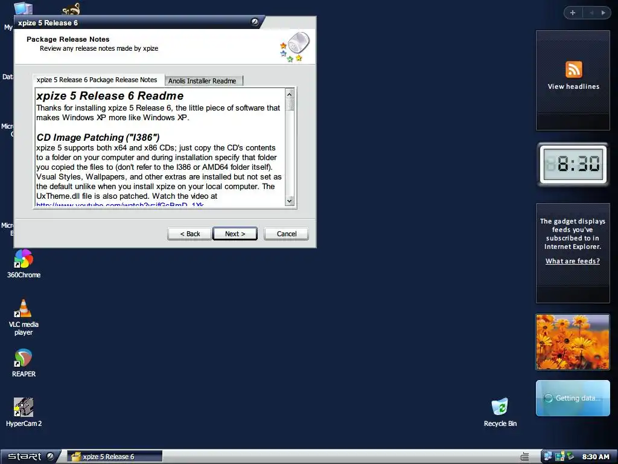This screenshot has height=464, width=618.
Task: Click the xpize title bar close icon
Action: pos(255,22)
